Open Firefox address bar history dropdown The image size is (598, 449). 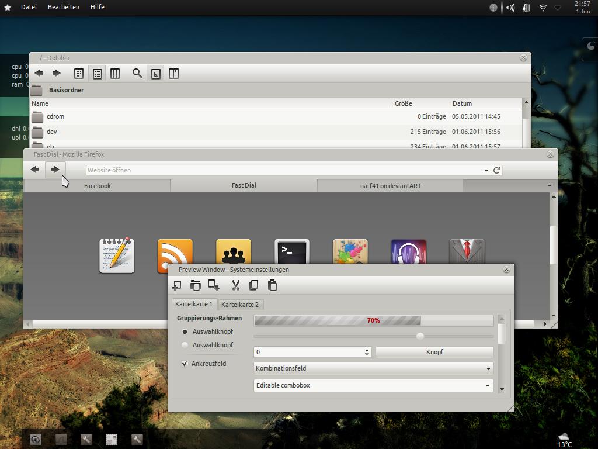486,170
